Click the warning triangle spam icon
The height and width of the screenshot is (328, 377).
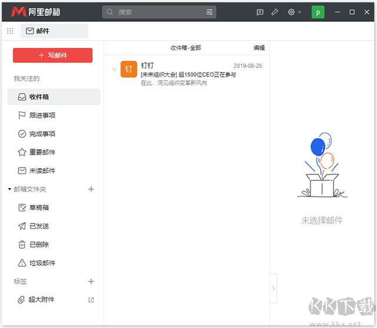(x=22, y=263)
